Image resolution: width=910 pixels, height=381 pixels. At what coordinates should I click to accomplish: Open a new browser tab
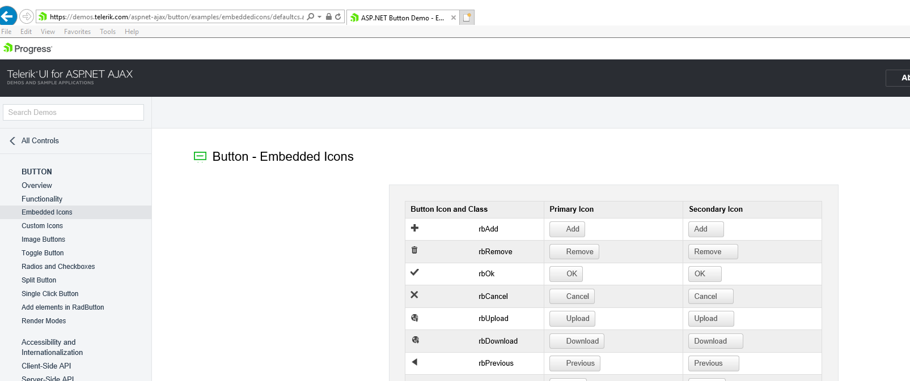467,18
